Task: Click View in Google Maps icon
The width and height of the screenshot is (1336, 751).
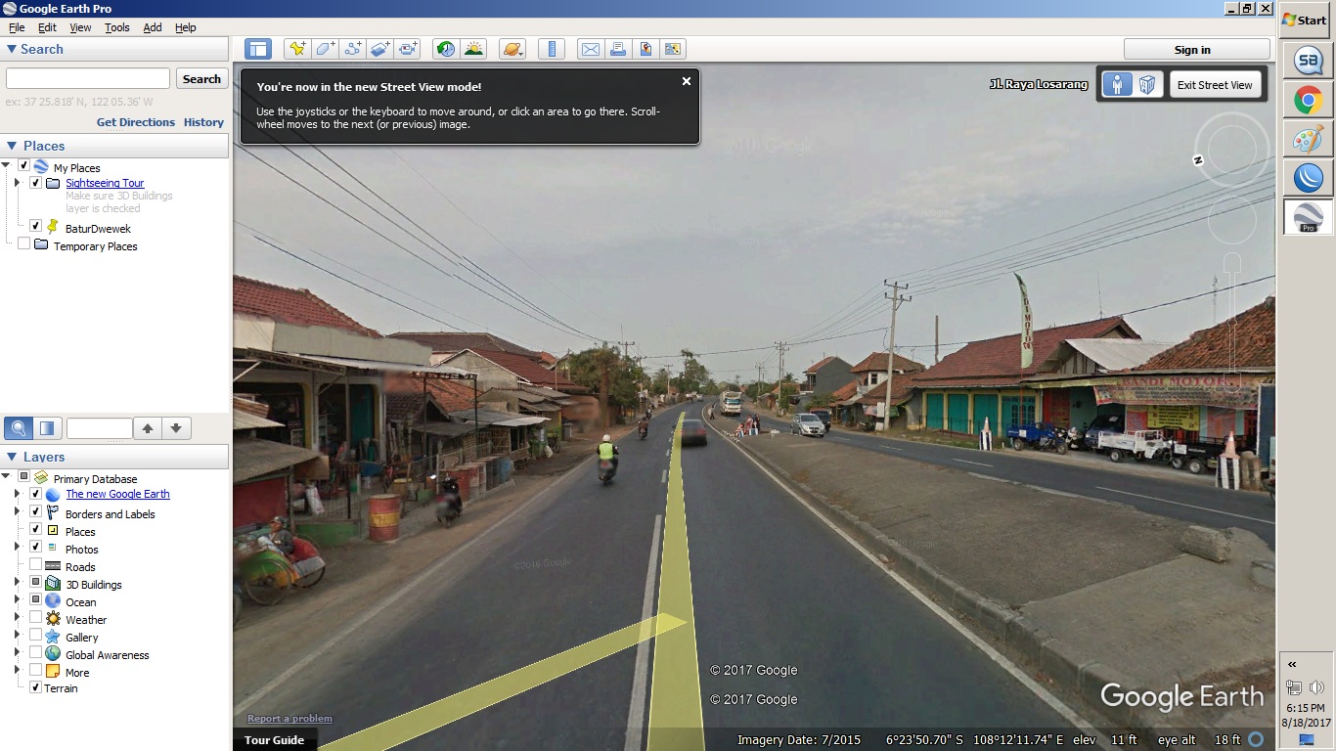Action: [672, 49]
